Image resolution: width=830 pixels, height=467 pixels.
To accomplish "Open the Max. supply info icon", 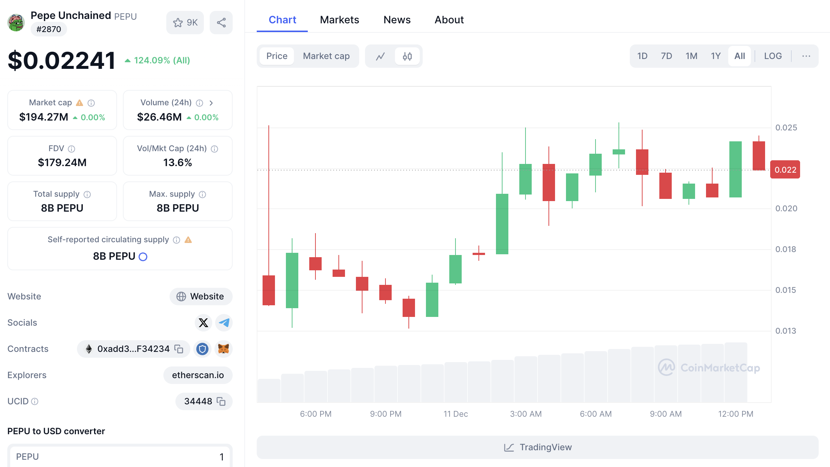I will [202, 194].
